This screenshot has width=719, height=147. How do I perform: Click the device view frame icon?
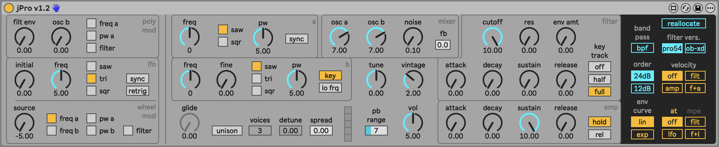(673, 8)
